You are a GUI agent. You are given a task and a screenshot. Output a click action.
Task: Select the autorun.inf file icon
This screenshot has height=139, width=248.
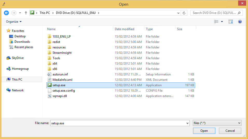49,74
